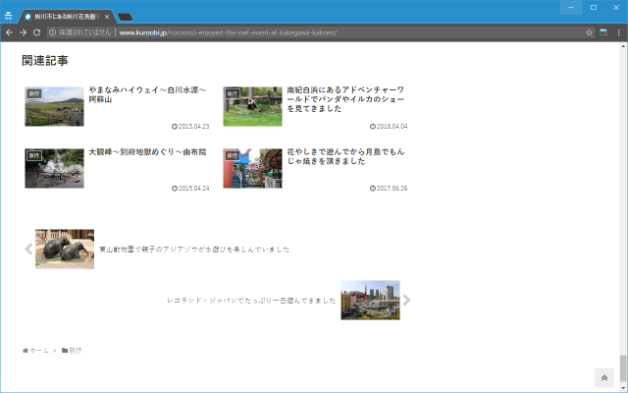Screen dimensions: 628x393
Task: Go to ホーム in the breadcrumb
Action: pos(38,350)
